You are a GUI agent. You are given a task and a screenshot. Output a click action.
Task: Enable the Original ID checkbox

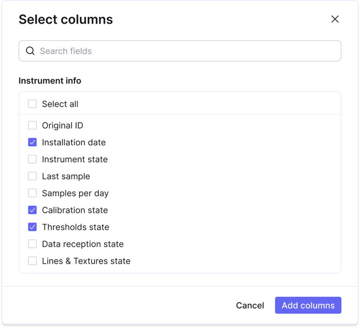(x=32, y=125)
